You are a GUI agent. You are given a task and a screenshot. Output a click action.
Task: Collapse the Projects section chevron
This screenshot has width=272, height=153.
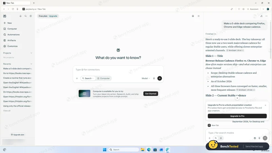31,53
